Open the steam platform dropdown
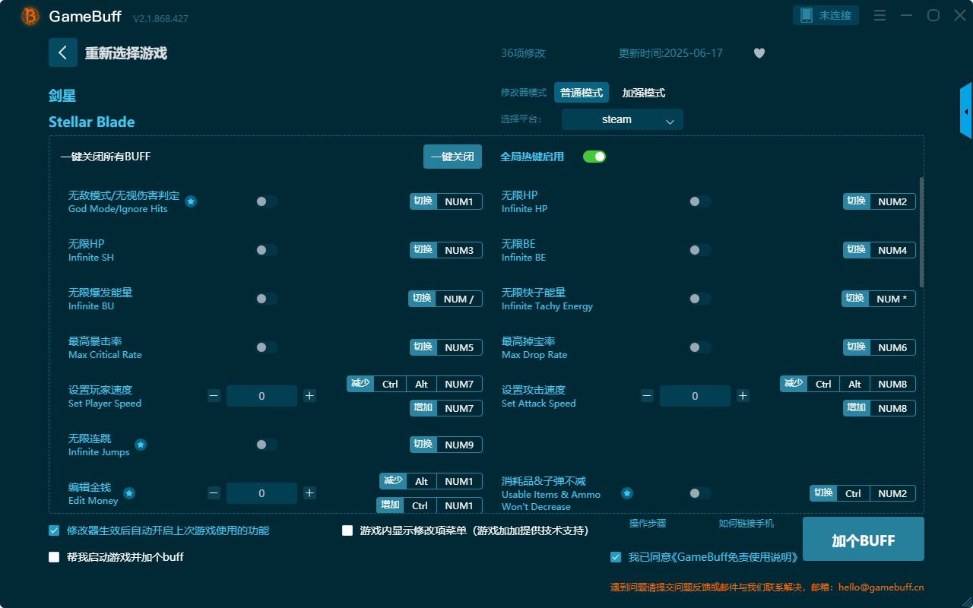 [622, 119]
